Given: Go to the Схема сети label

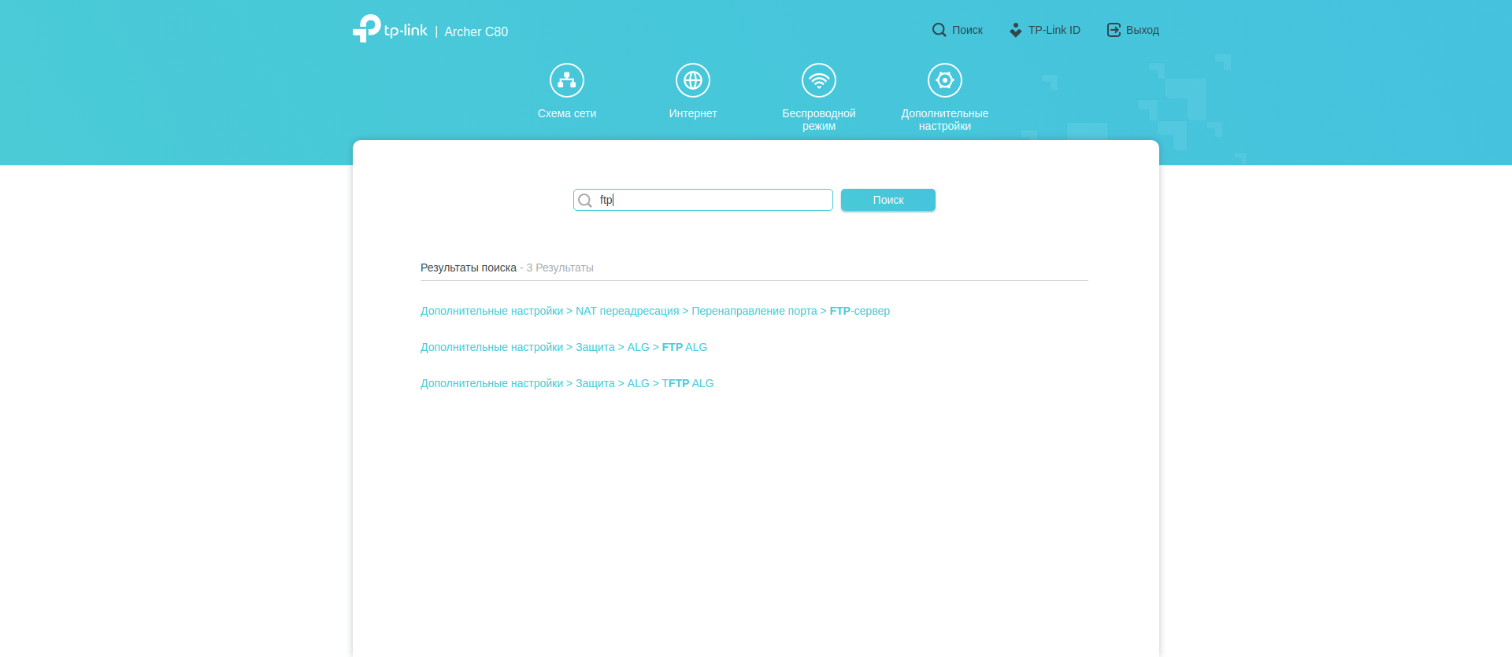Looking at the screenshot, I should 567,113.
